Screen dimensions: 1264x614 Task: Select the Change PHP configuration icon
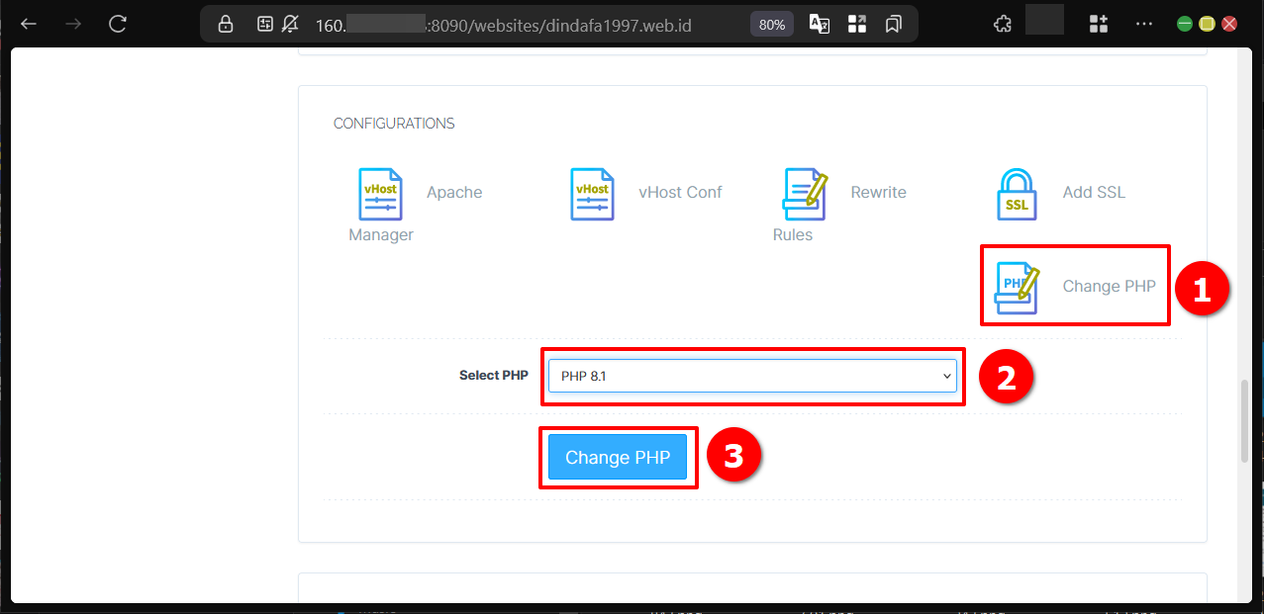click(x=1016, y=286)
